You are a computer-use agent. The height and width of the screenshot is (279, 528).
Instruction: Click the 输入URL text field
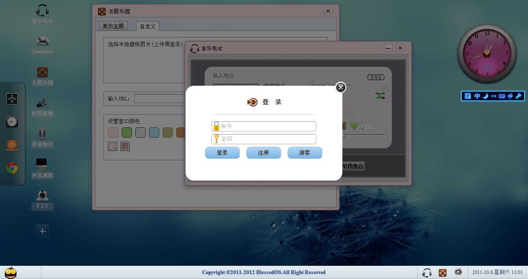pyautogui.click(x=160, y=98)
